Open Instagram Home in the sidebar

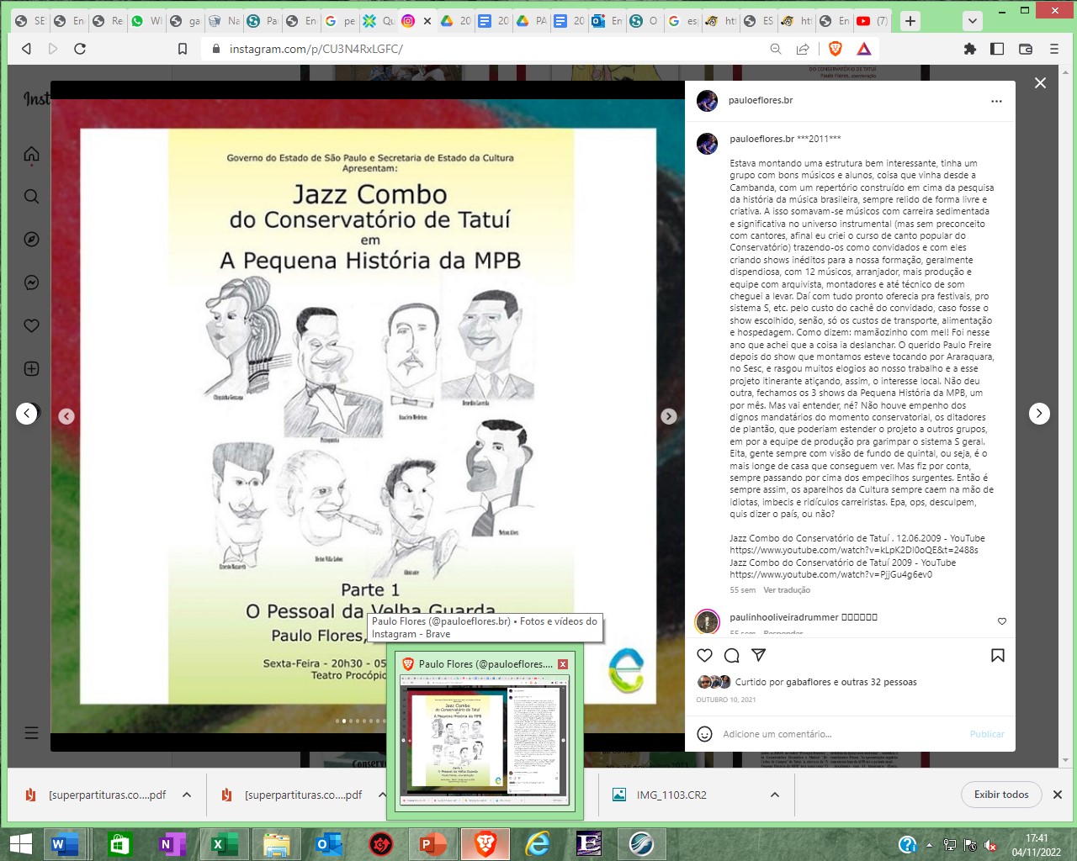[x=32, y=154]
